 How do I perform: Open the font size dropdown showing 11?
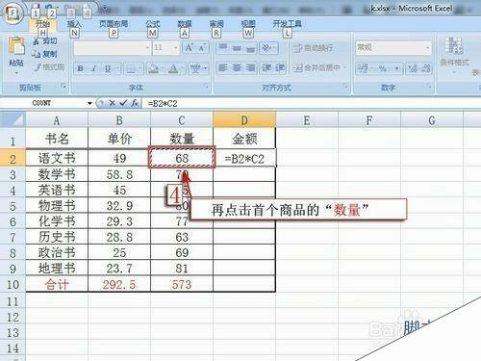(176, 48)
